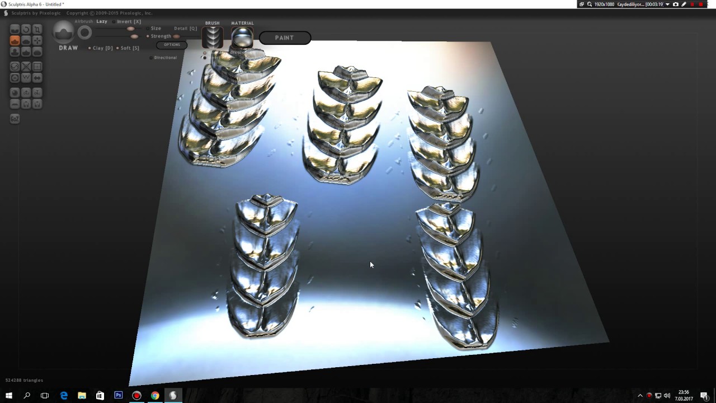Click the Import OBJ icon
The height and width of the screenshot is (403, 716).
click(26, 93)
